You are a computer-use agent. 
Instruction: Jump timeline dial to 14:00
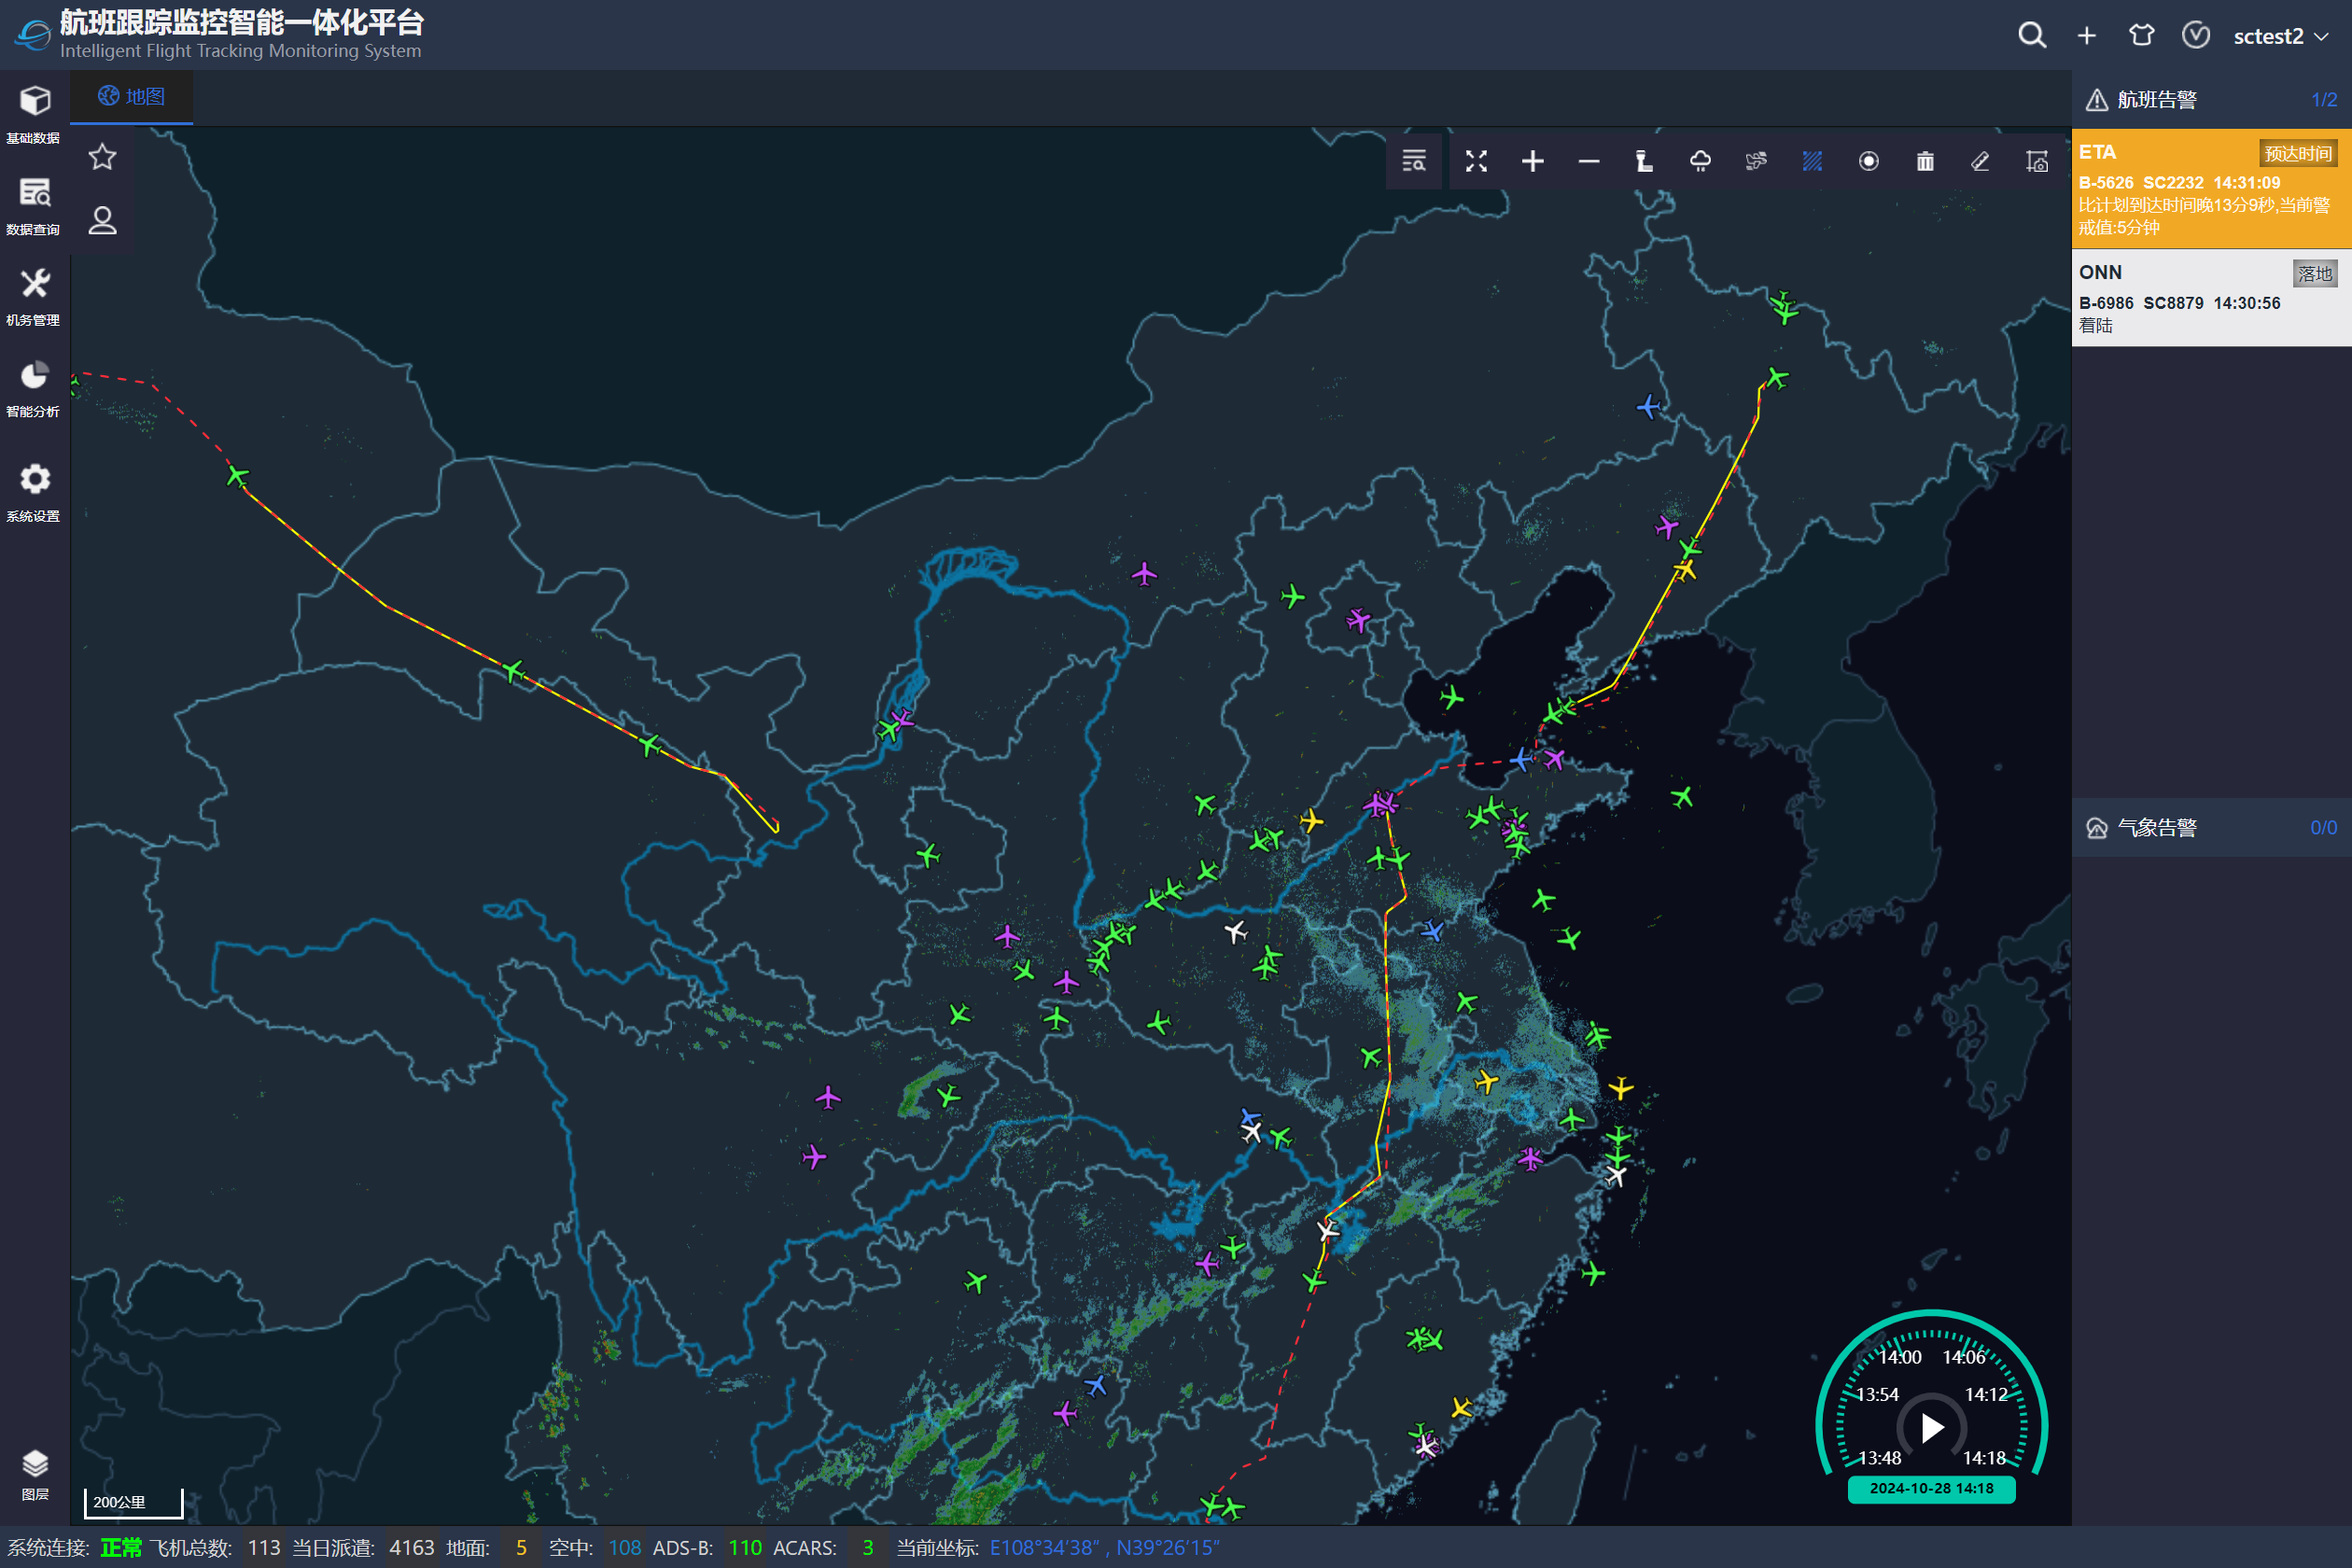[x=1899, y=1357]
